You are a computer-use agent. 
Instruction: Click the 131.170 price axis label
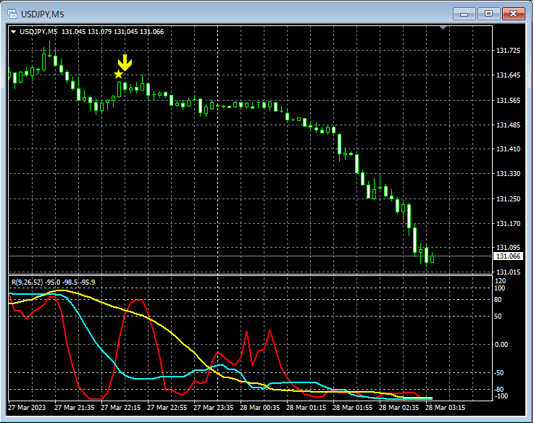508,223
